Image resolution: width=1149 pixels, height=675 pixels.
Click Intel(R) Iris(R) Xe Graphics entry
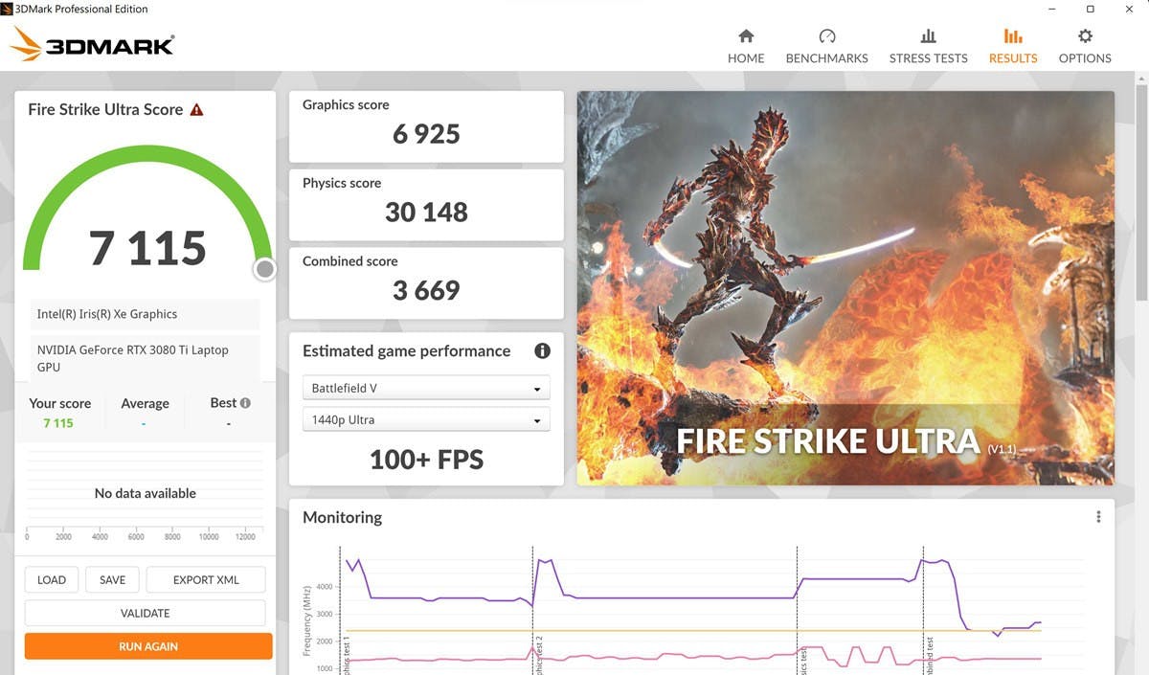(x=145, y=314)
